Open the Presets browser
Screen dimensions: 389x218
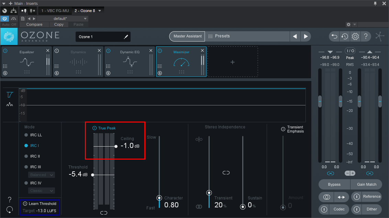247,36
